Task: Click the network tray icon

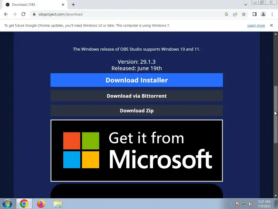Action: click(244, 204)
